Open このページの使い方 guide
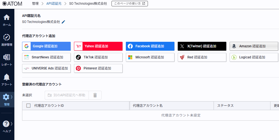Viewport: 279px width, 140px height. click(x=129, y=4)
